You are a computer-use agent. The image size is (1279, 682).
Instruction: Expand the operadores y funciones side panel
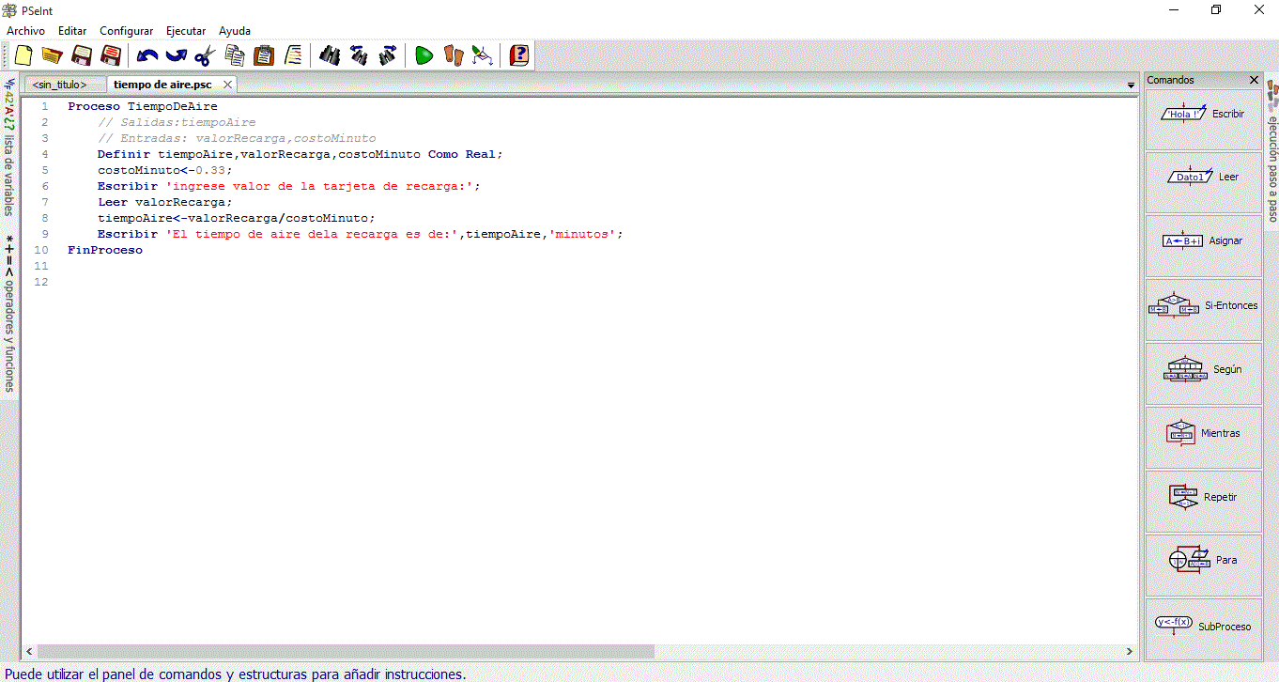[9, 315]
